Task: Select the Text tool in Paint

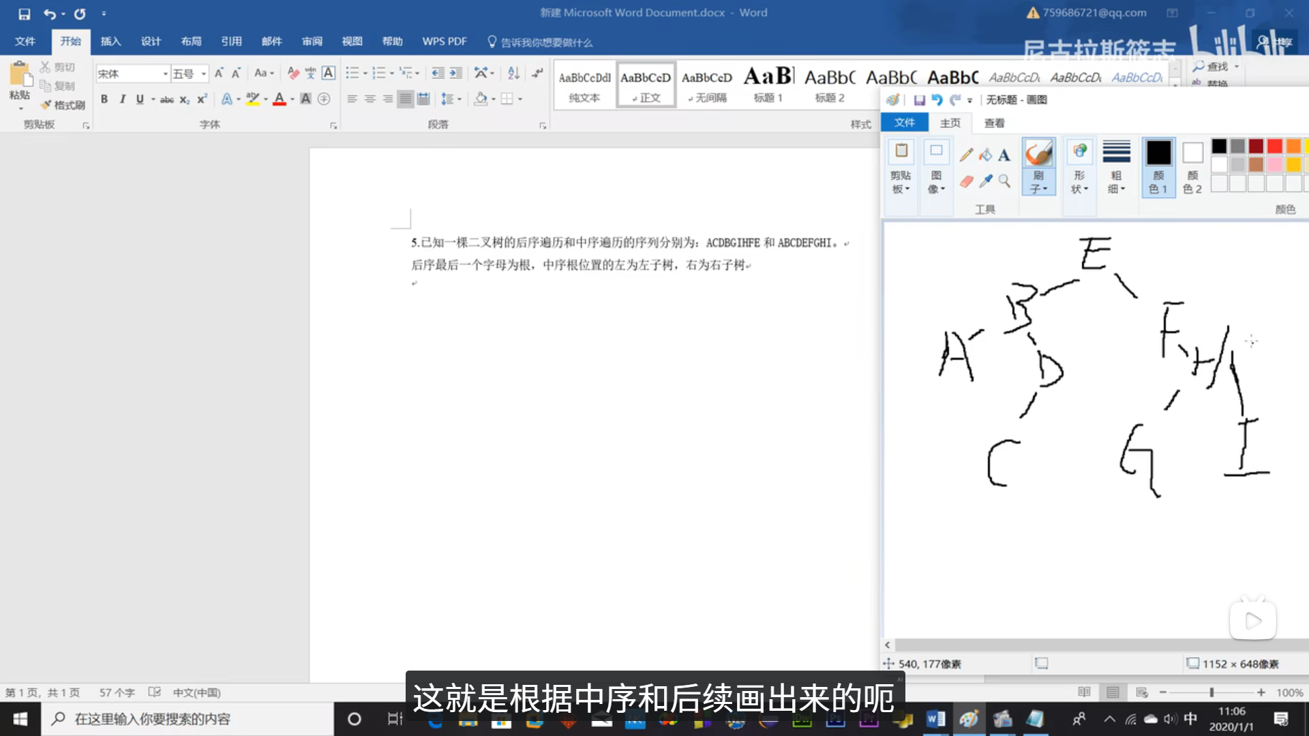Action: coord(1004,155)
